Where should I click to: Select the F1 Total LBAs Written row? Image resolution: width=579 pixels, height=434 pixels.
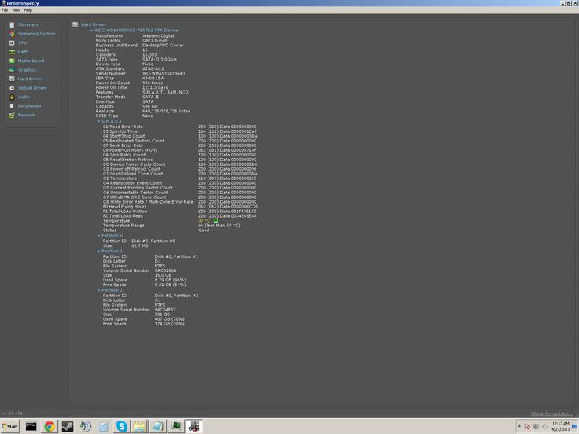tap(180, 211)
